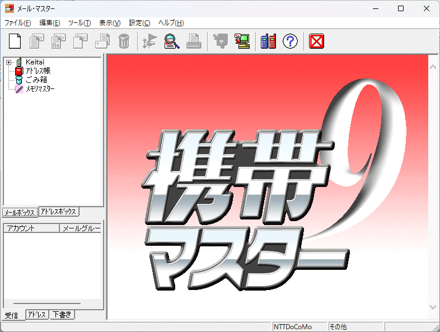Switch to the 受信 tab

point(12,315)
